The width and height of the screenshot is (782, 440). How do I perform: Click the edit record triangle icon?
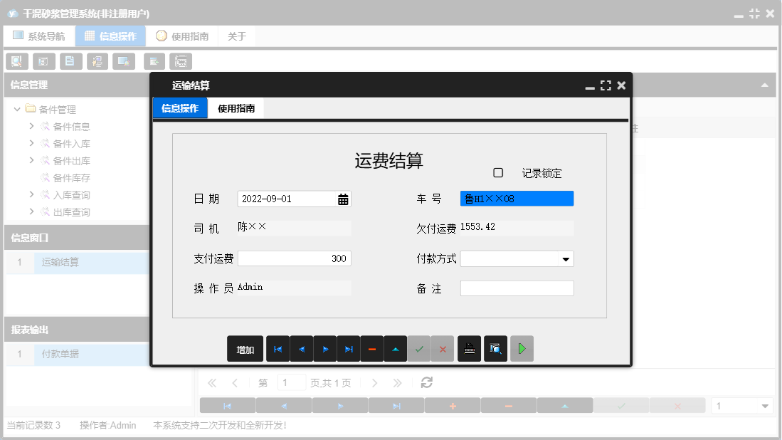coord(396,348)
